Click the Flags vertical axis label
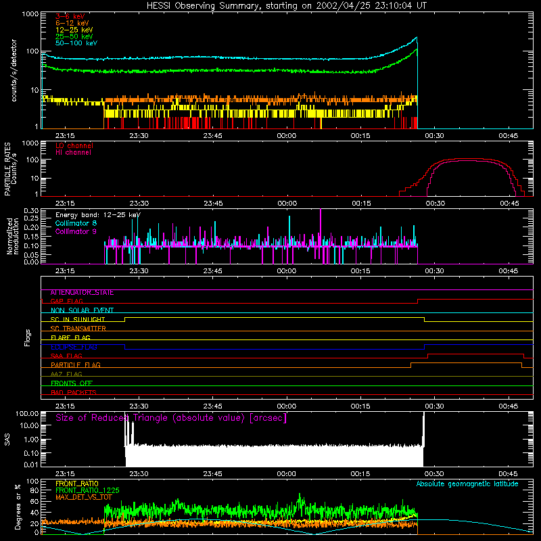Image resolution: width=541 pixels, height=541 pixels. tap(28, 337)
